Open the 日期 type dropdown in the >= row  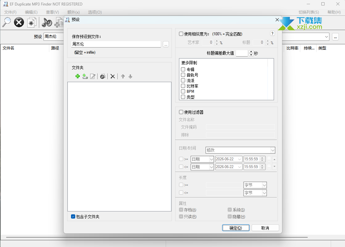[x=202, y=159]
